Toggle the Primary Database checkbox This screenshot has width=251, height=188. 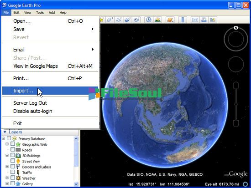9,138
